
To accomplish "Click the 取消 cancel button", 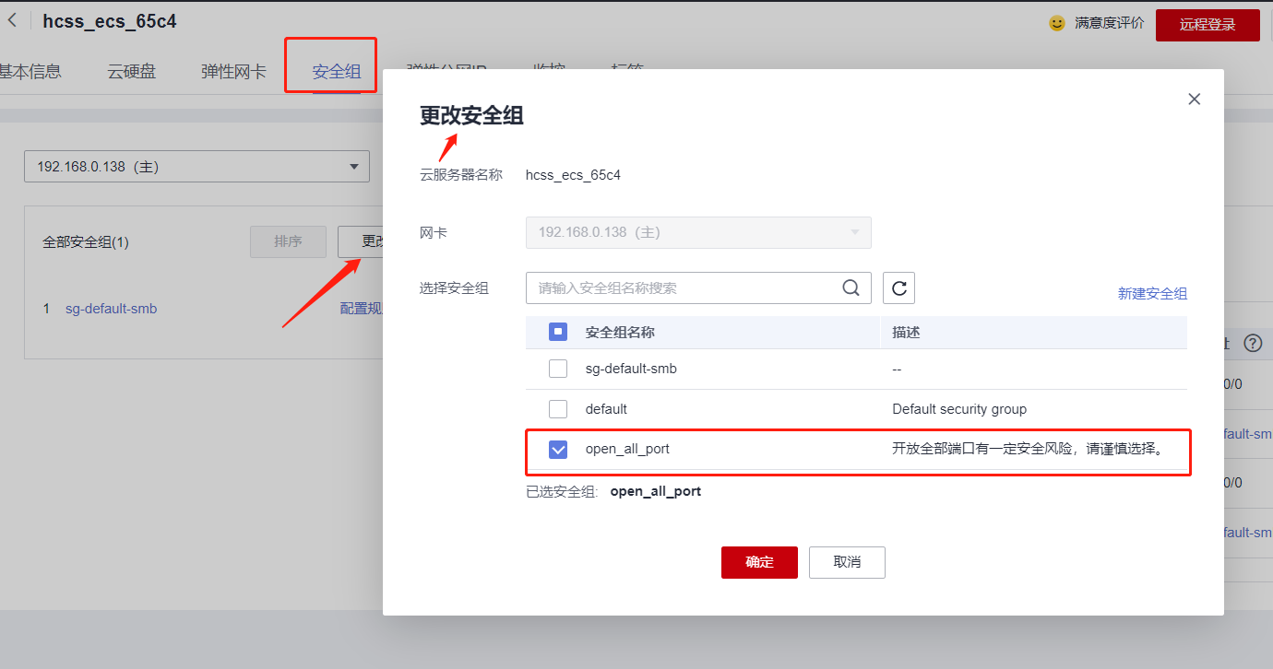I will [847, 562].
